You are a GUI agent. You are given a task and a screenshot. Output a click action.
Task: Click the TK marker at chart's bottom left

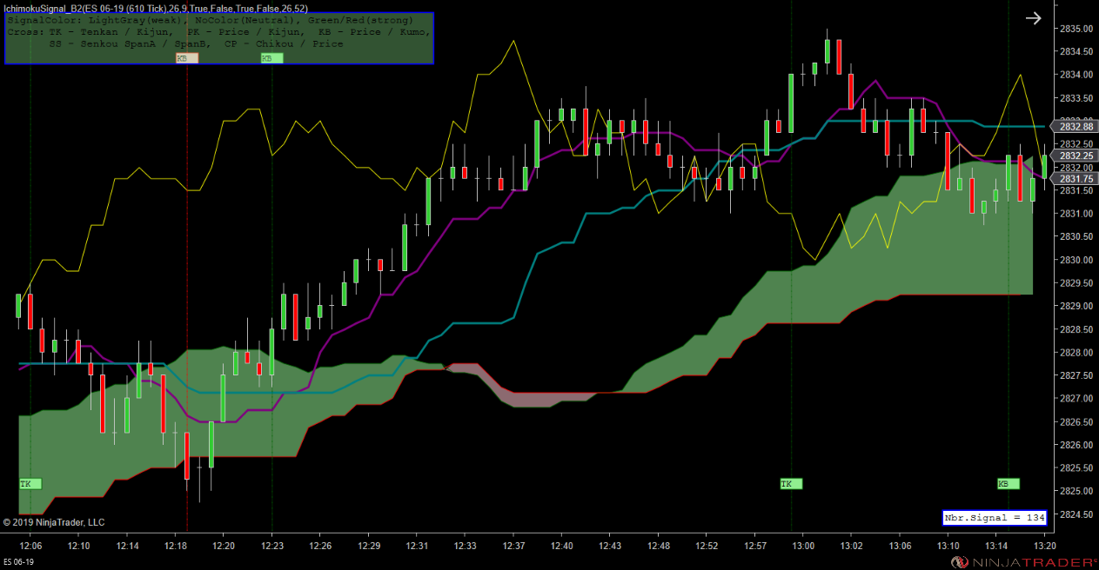coord(30,483)
